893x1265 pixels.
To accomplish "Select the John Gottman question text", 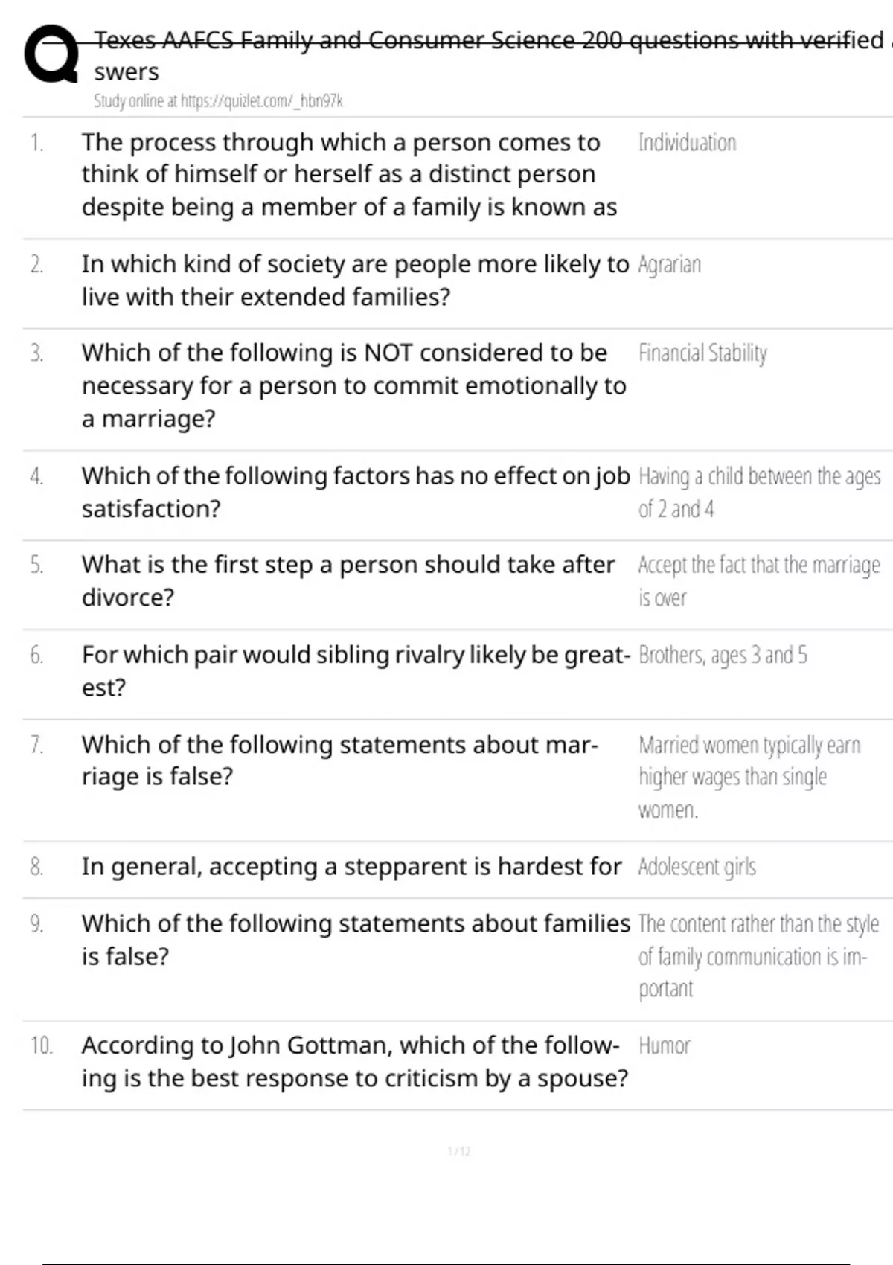I will tap(354, 1062).
